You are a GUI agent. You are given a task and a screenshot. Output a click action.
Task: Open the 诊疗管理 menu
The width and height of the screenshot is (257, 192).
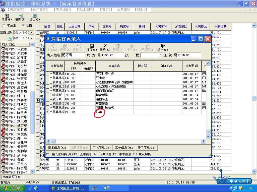[39, 10]
